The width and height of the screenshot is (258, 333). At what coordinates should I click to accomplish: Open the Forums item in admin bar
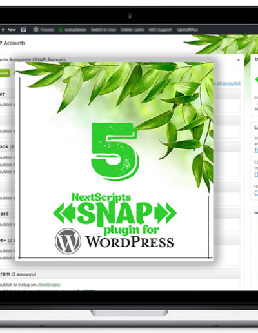click(44, 30)
